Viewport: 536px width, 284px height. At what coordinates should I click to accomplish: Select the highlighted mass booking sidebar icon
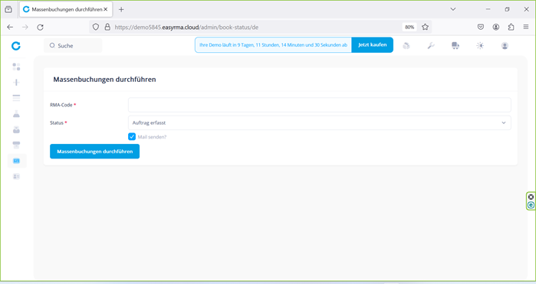click(x=16, y=161)
